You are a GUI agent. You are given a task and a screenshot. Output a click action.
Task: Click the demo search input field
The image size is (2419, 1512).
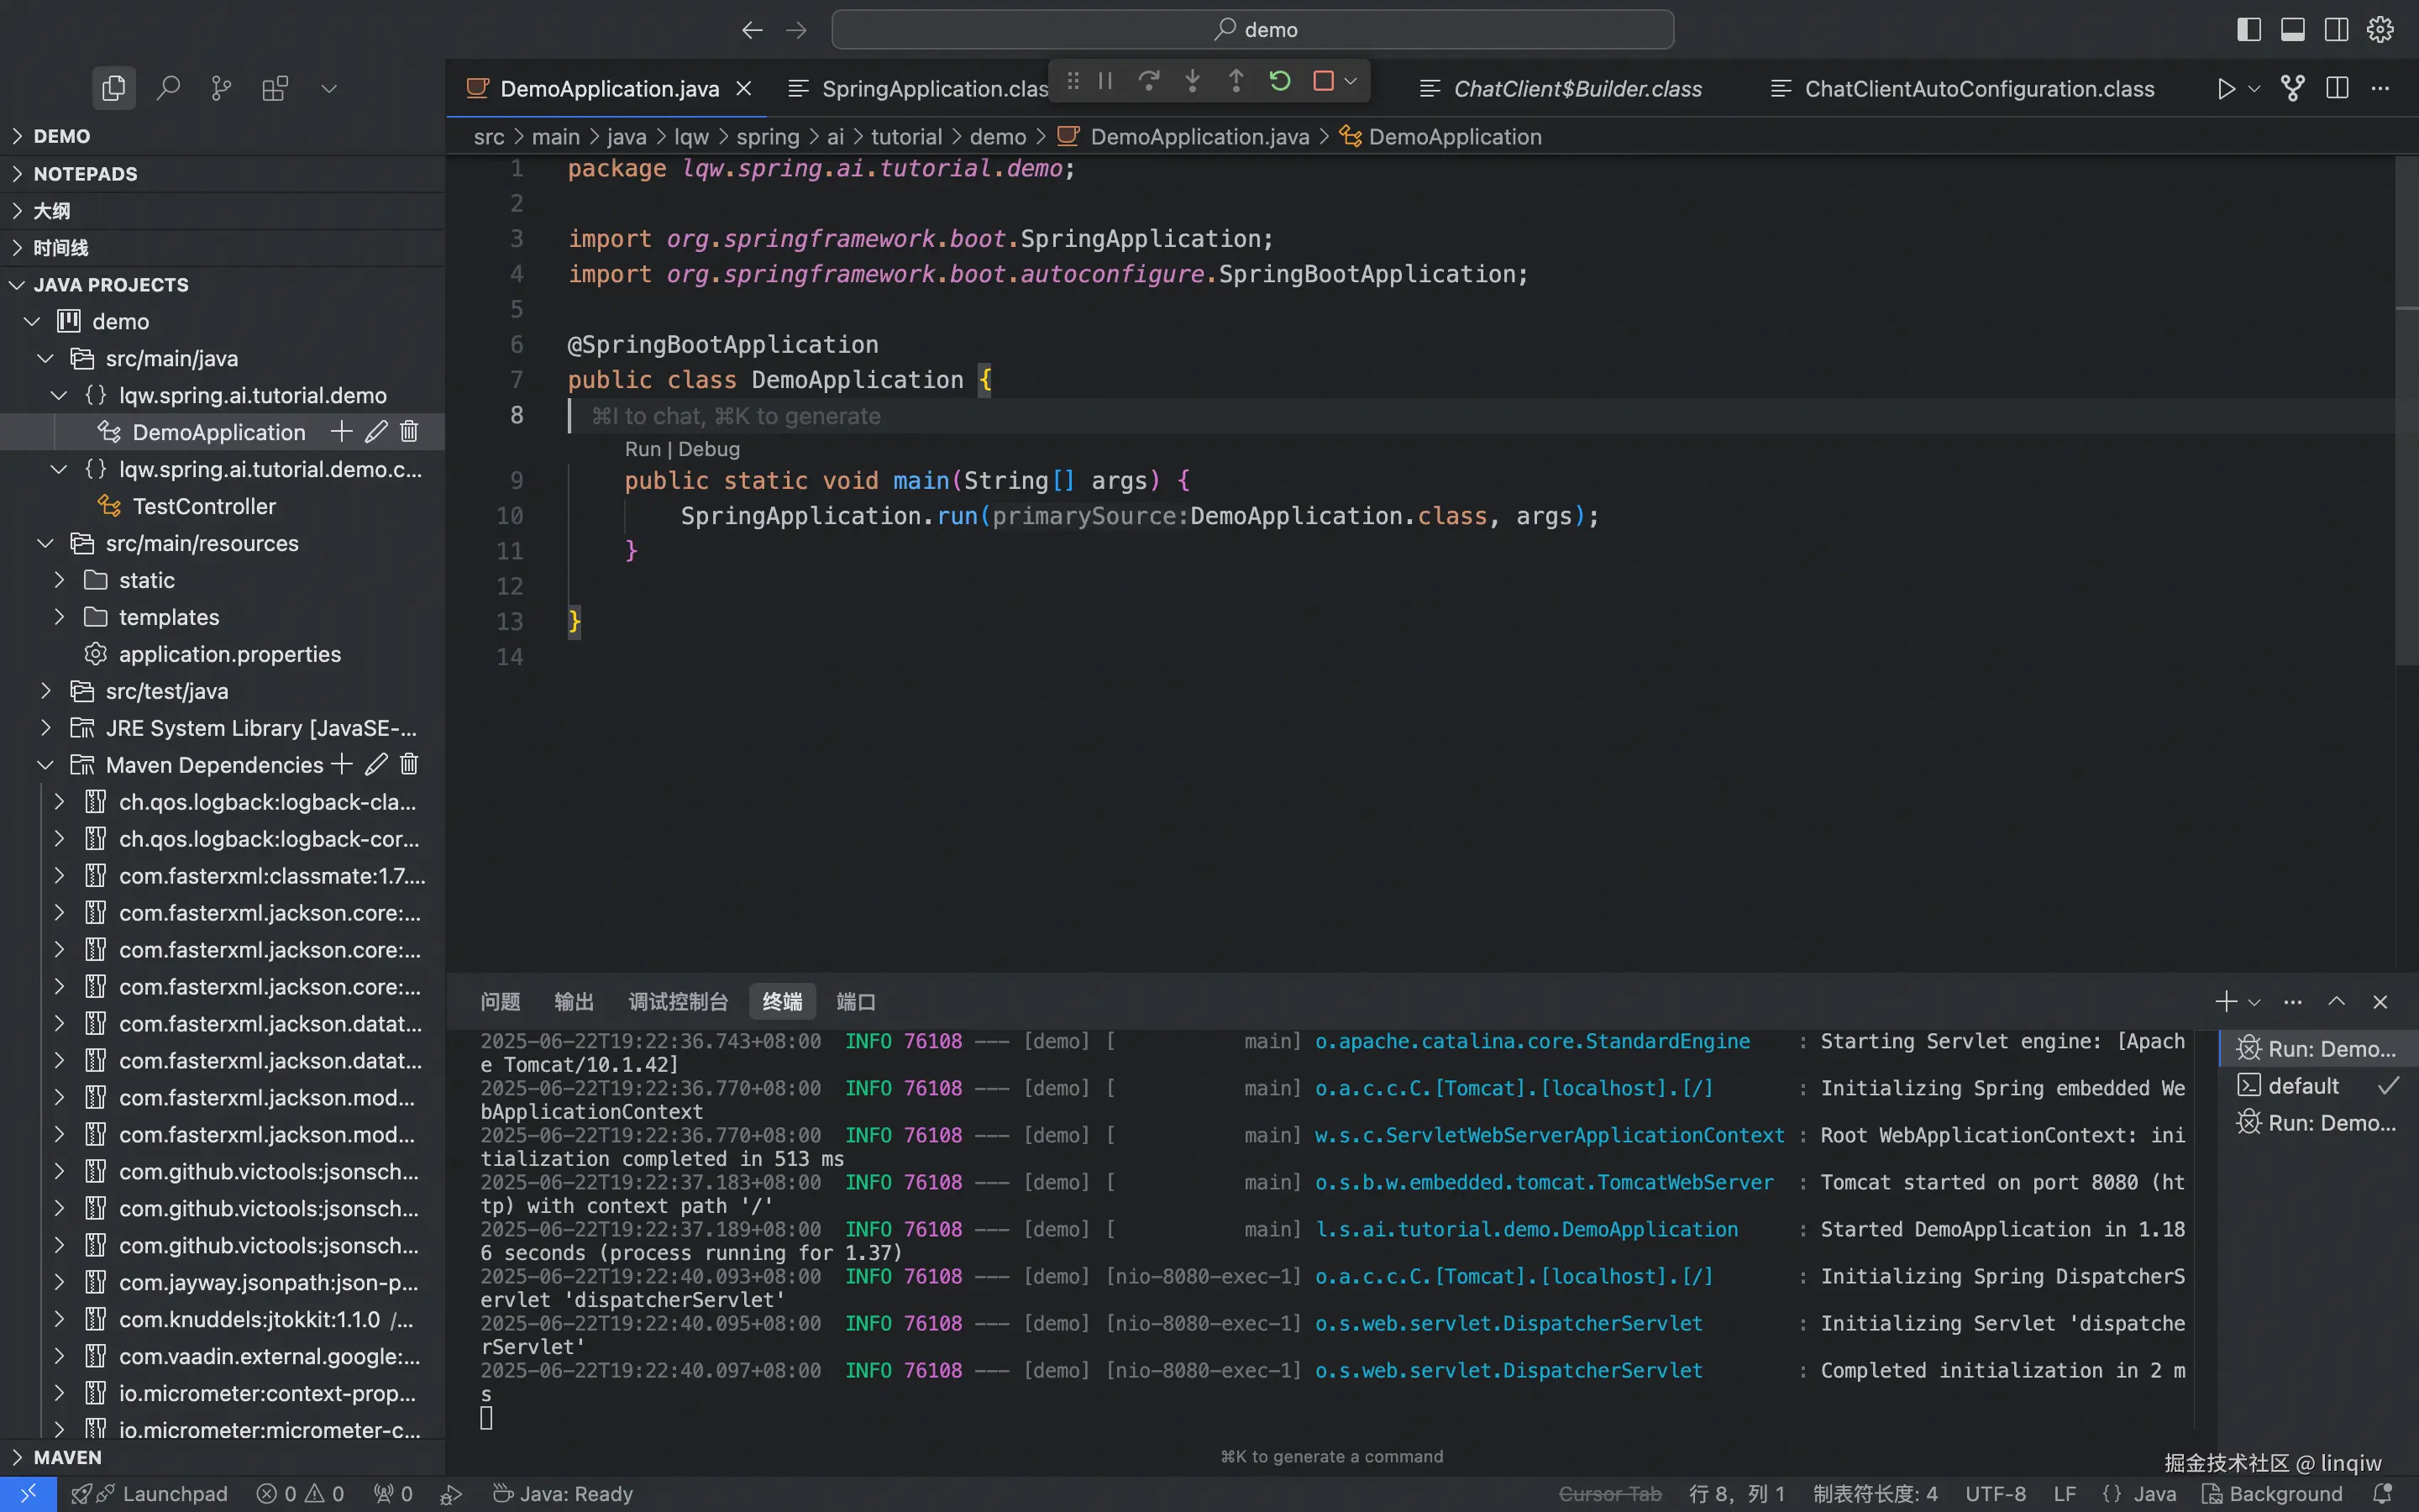(x=1251, y=29)
